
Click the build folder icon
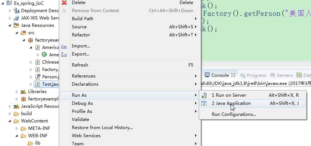point(16,114)
